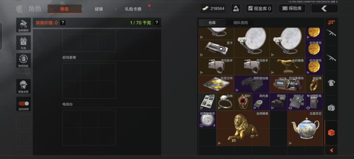Click the back arrow button at top right
Viewport: 354px width, 159px height.
[324, 9]
